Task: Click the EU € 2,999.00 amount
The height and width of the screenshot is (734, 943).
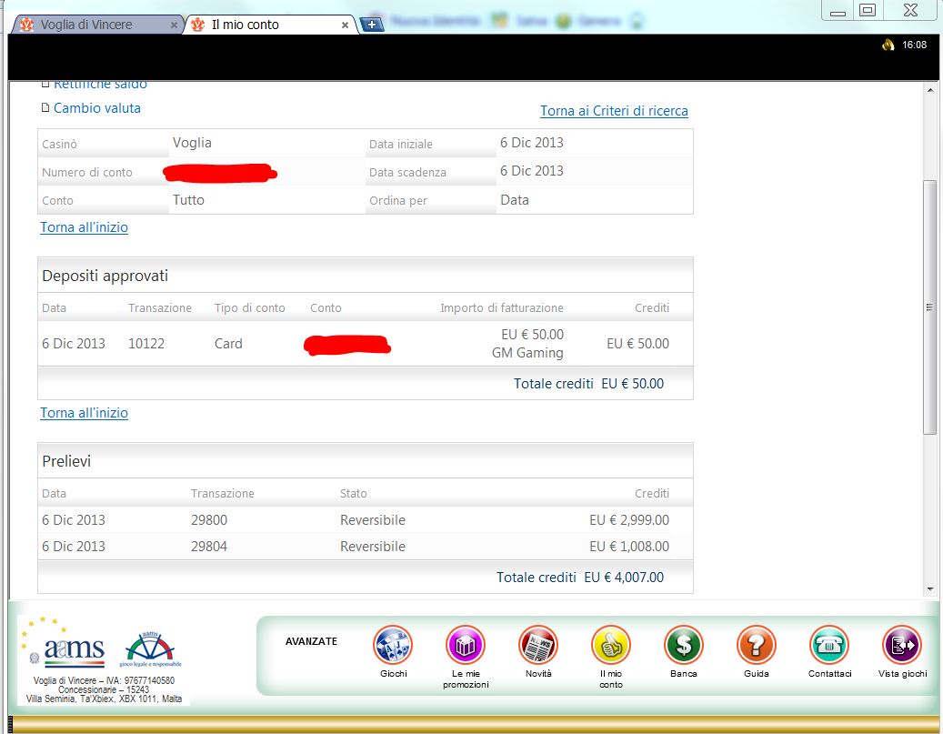Action: pyautogui.click(x=629, y=520)
